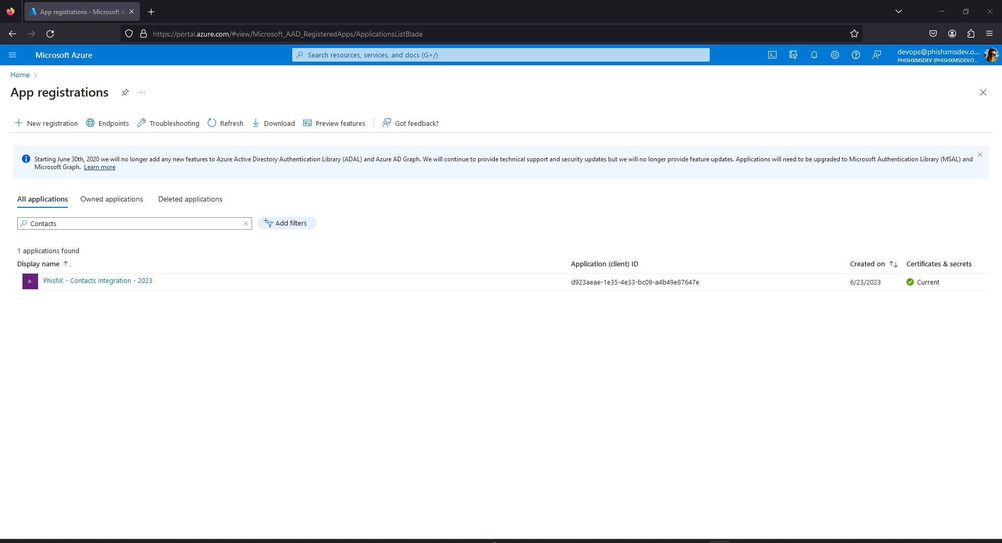
Task: Click New registration
Action: tap(46, 123)
